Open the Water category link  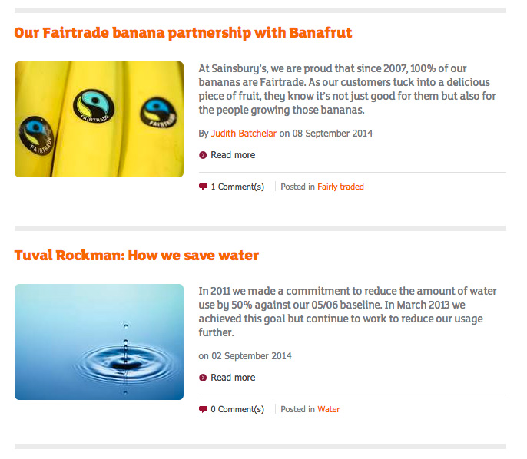[328, 409]
